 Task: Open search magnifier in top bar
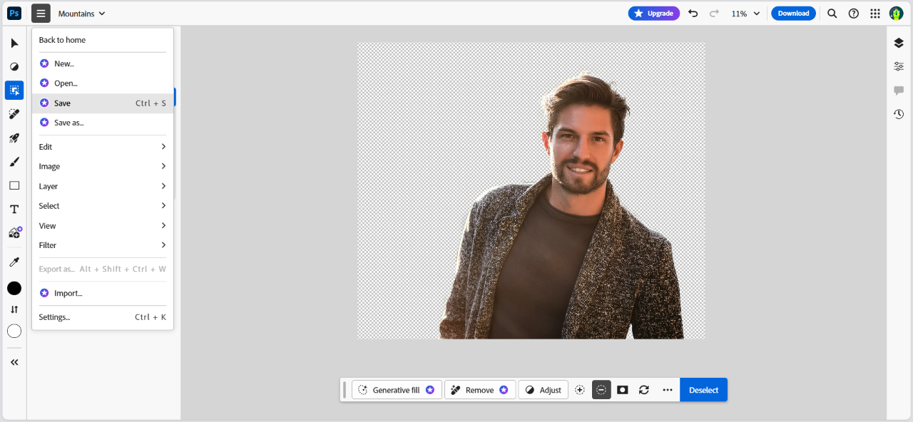coord(832,14)
